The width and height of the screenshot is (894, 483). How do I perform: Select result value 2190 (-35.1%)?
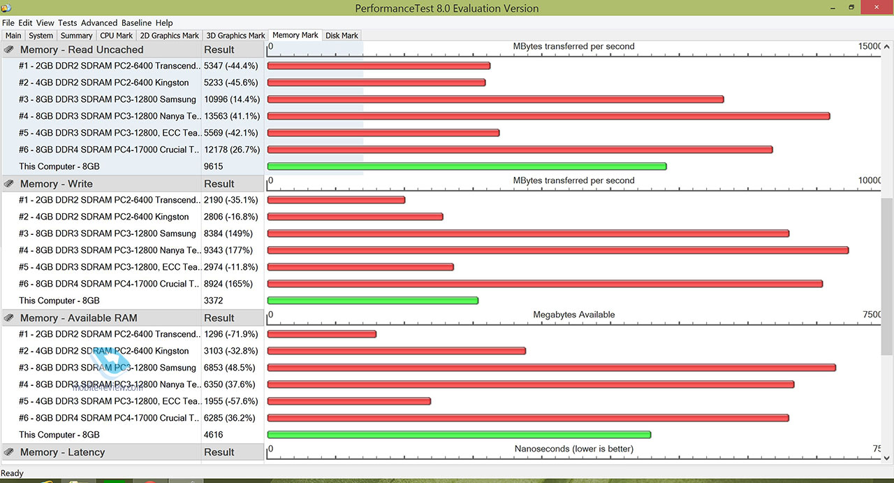[231, 200]
